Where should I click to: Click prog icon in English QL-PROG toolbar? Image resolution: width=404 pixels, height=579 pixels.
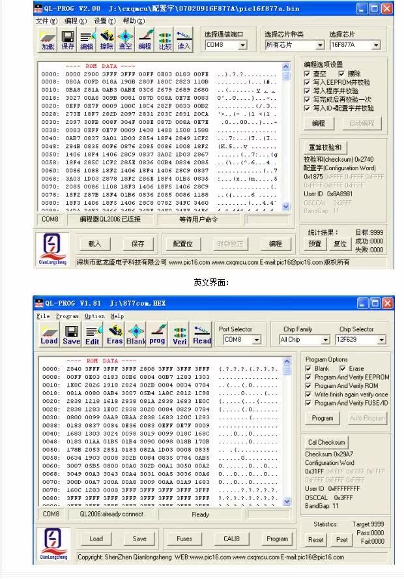pos(158,334)
